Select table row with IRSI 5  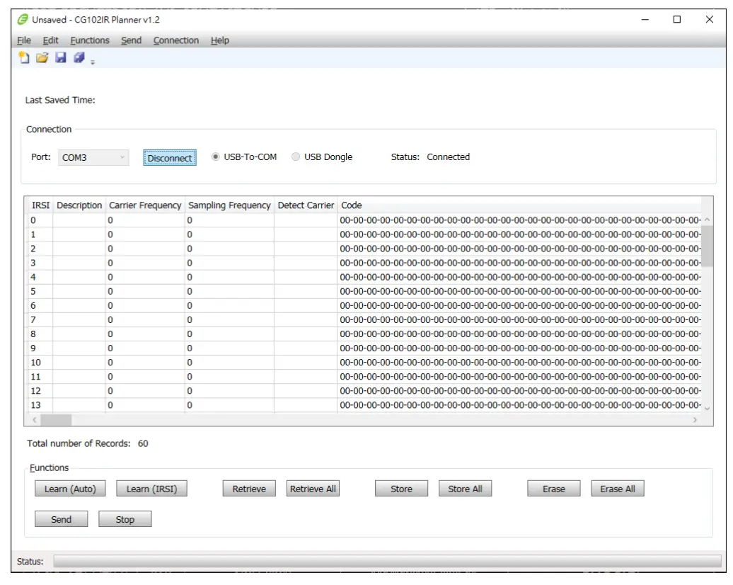tap(364, 291)
